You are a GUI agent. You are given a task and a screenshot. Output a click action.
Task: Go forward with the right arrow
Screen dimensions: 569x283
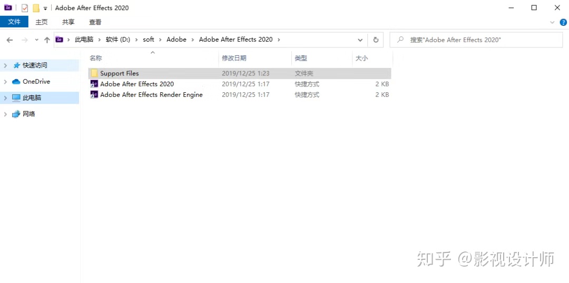[25, 40]
